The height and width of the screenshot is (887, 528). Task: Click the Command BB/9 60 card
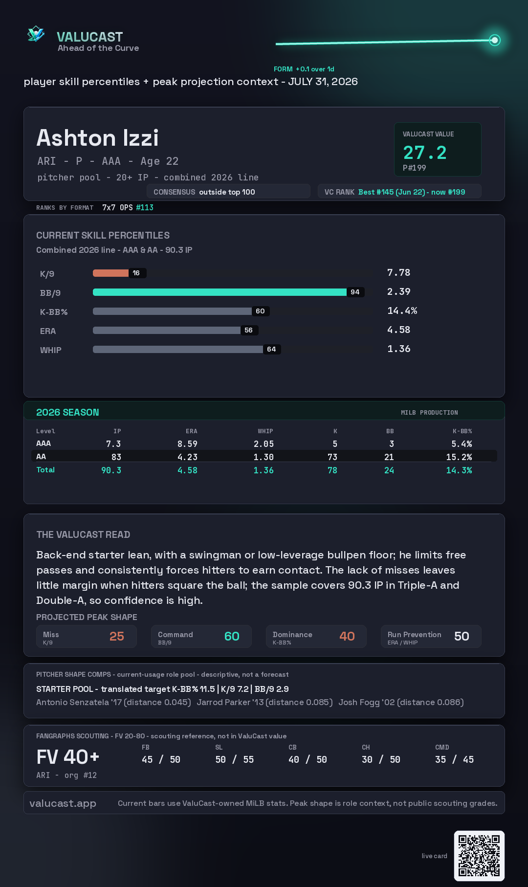[x=201, y=636]
